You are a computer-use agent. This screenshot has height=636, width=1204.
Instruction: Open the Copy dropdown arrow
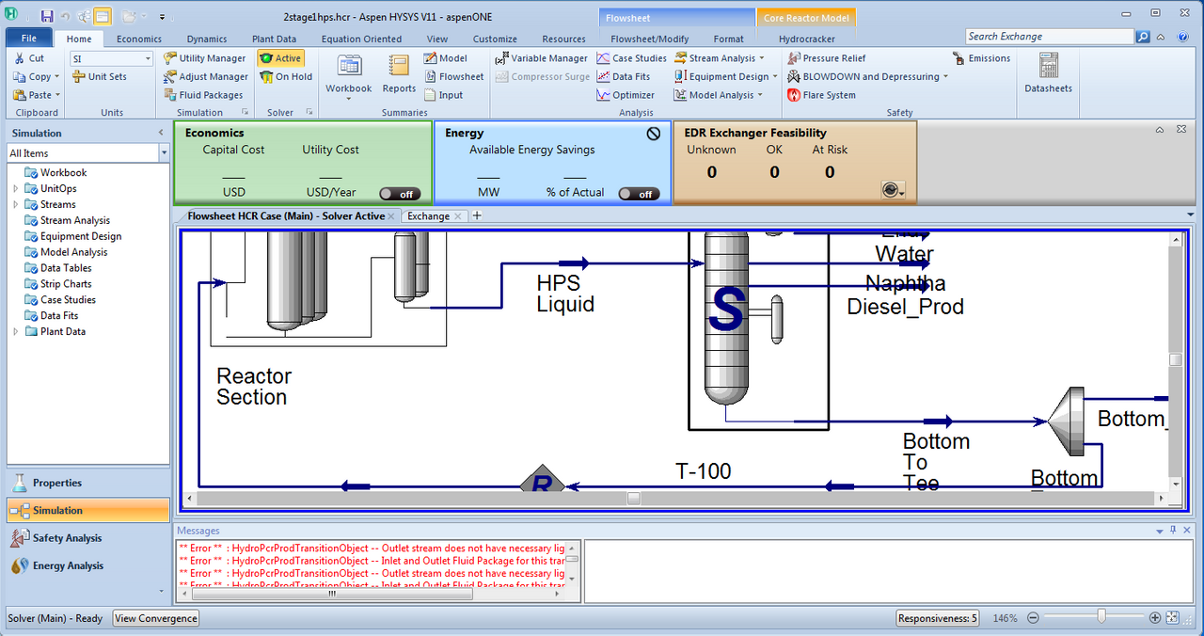point(57,77)
